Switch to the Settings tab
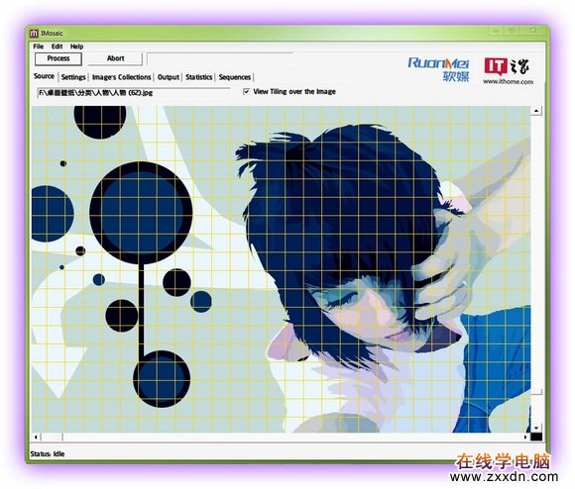Image resolution: width=575 pixels, height=489 pixels. pyautogui.click(x=73, y=77)
